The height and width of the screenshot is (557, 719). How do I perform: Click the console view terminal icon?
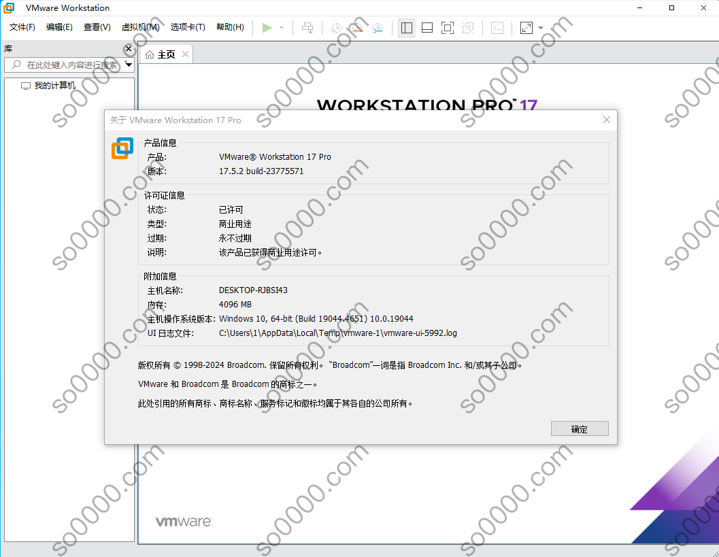point(497,28)
